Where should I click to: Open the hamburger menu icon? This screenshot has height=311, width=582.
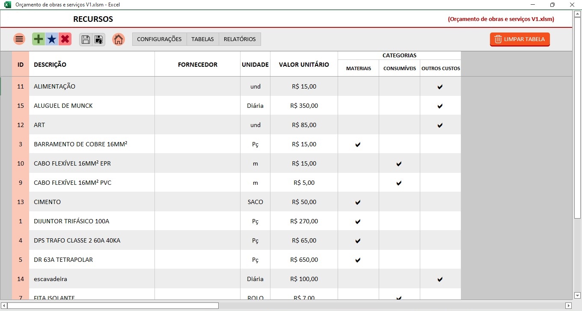coord(19,39)
